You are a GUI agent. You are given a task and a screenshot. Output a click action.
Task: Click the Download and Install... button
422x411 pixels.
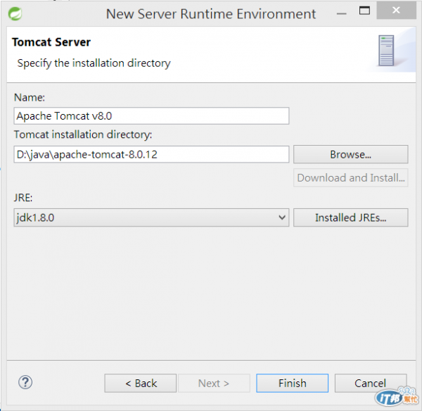(x=351, y=178)
